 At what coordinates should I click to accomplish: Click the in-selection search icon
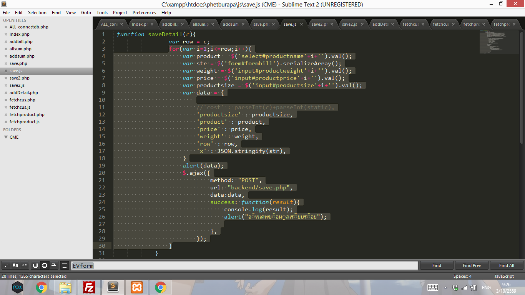[54, 265]
